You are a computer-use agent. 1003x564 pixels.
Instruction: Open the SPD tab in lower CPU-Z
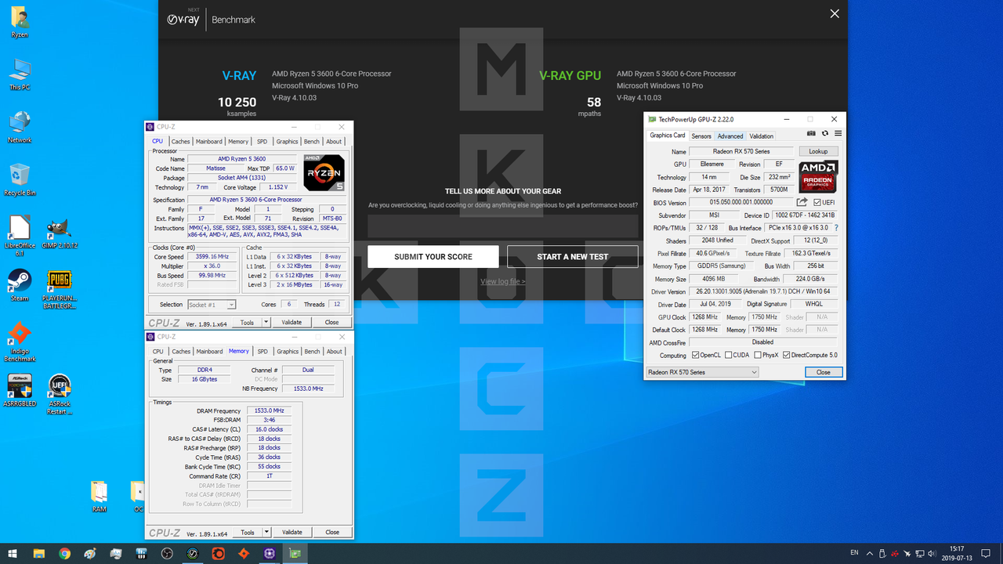(263, 352)
